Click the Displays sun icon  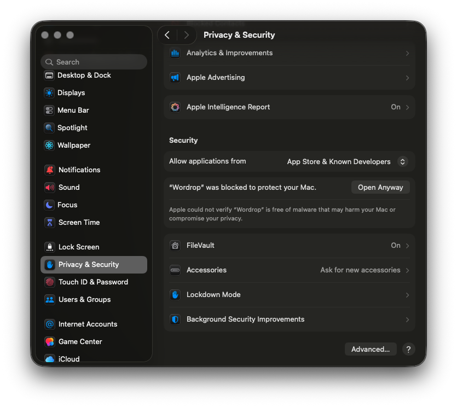pyautogui.click(x=49, y=93)
